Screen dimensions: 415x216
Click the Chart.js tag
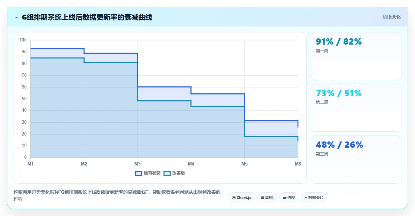[x=242, y=198]
